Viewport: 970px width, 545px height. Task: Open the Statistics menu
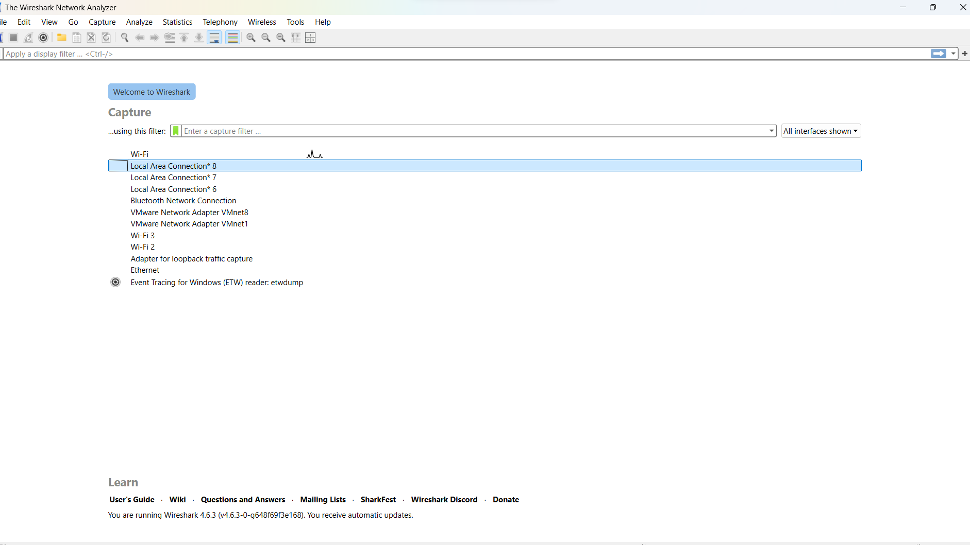pos(177,22)
